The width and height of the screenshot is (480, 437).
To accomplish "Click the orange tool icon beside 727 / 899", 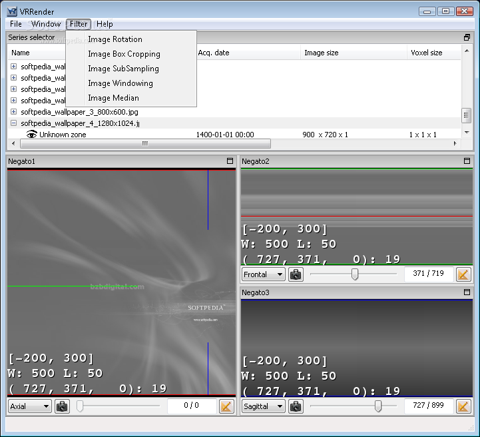I will 463,406.
